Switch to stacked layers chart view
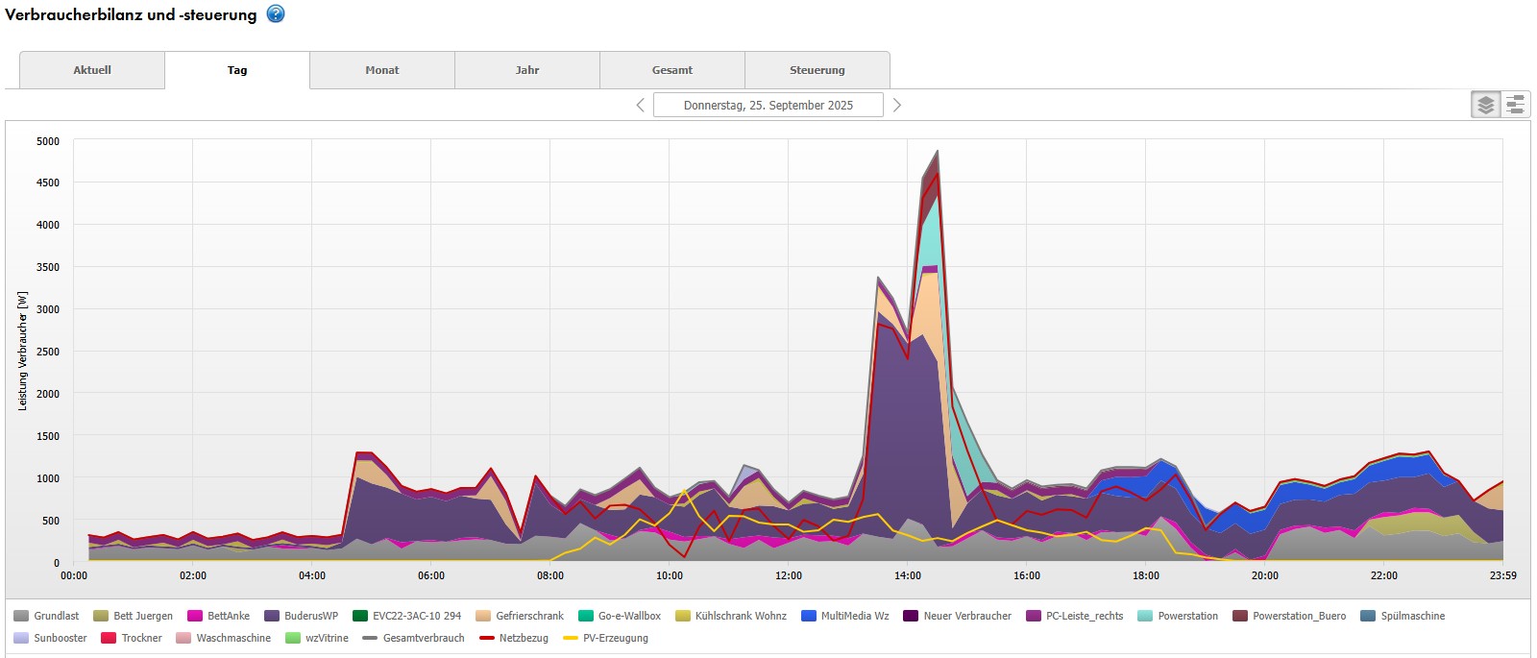 coord(1485,105)
